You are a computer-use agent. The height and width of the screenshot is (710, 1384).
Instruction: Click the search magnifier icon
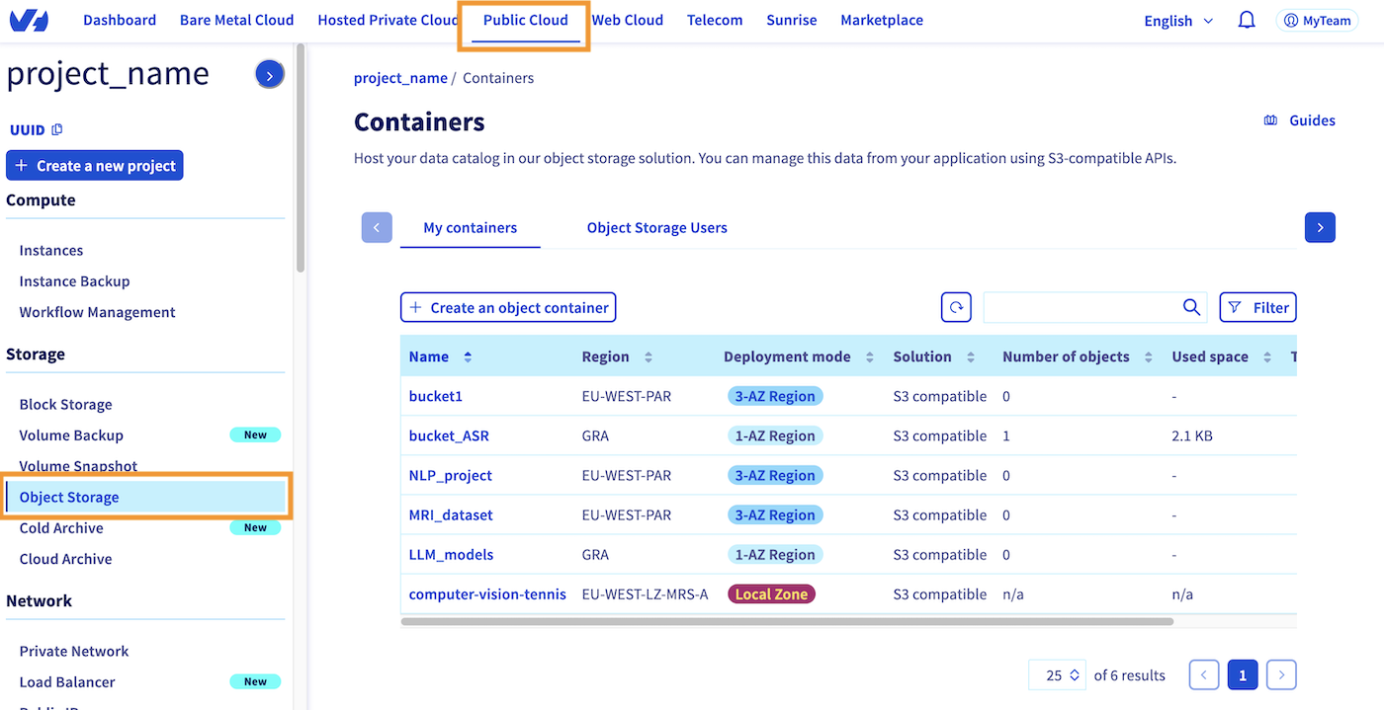[x=1191, y=307]
